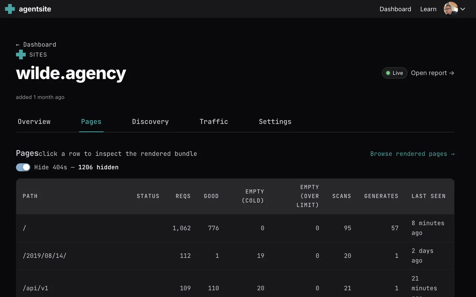
Task: Open the row with path /
Action: point(235,228)
